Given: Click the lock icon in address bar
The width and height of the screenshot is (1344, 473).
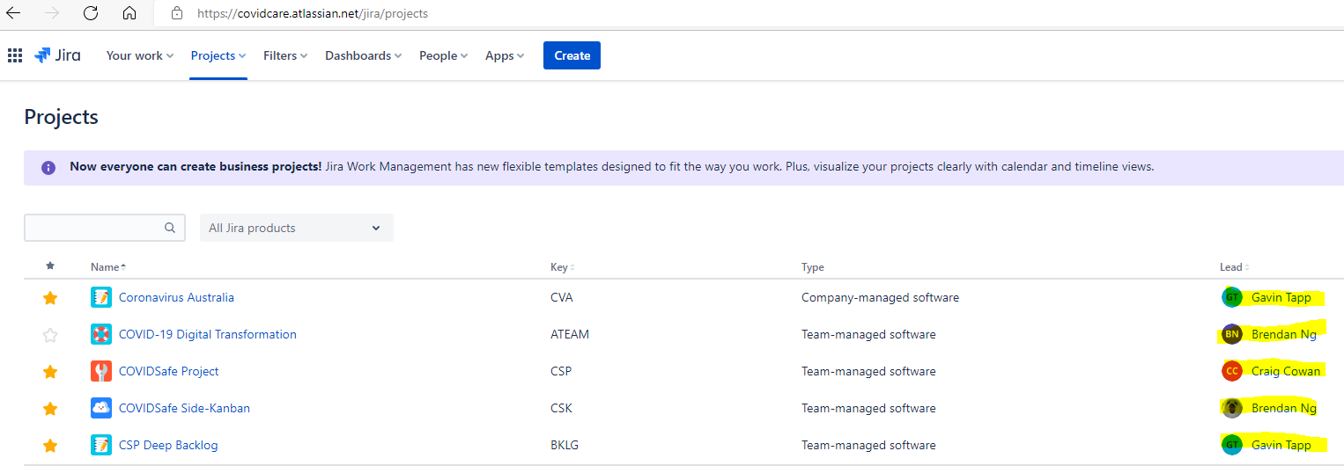Looking at the screenshot, I should click(177, 13).
